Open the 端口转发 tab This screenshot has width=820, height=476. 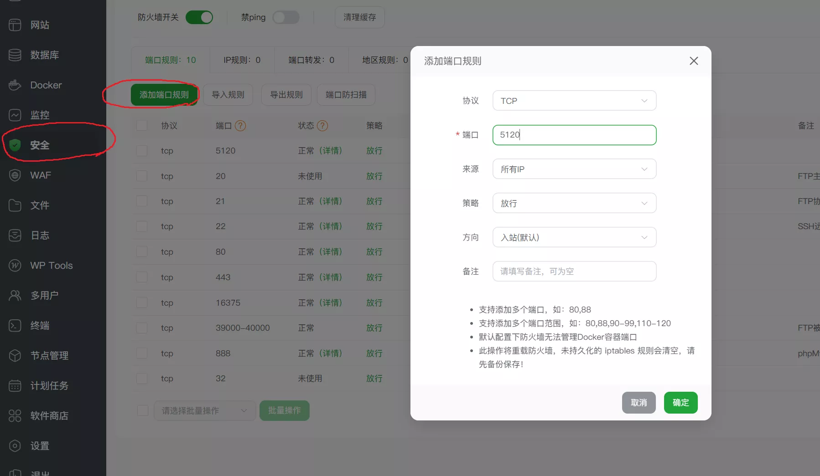tap(311, 60)
